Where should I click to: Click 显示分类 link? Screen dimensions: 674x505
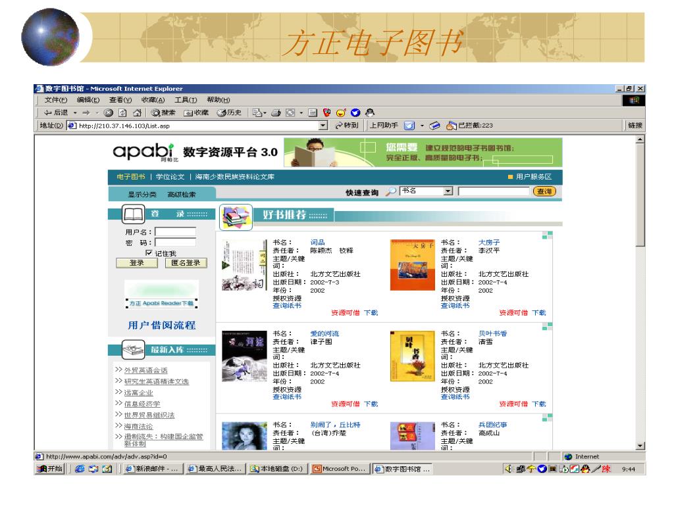[142, 195]
